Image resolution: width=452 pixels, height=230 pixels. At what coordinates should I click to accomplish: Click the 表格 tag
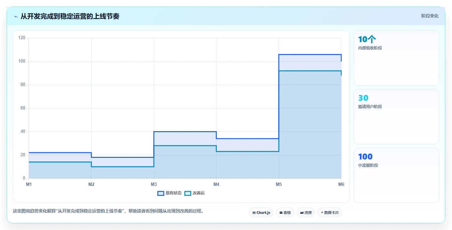[285, 213]
